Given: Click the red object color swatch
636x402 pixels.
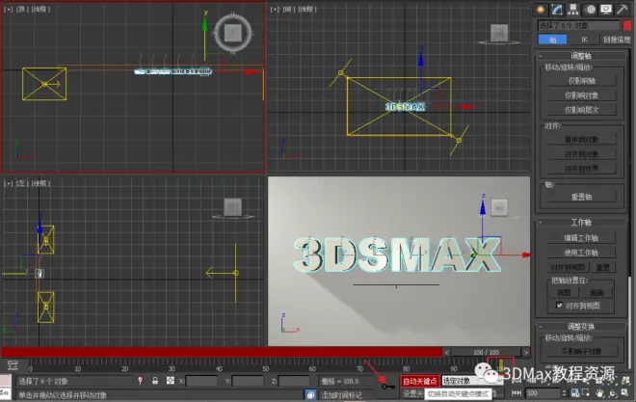Looking at the screenshot, I should click(x=627, y=24).
